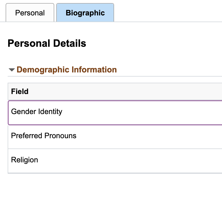Click the highlighted Gender Identity cell
The image size is (222, 205).
tap(36, 111)
